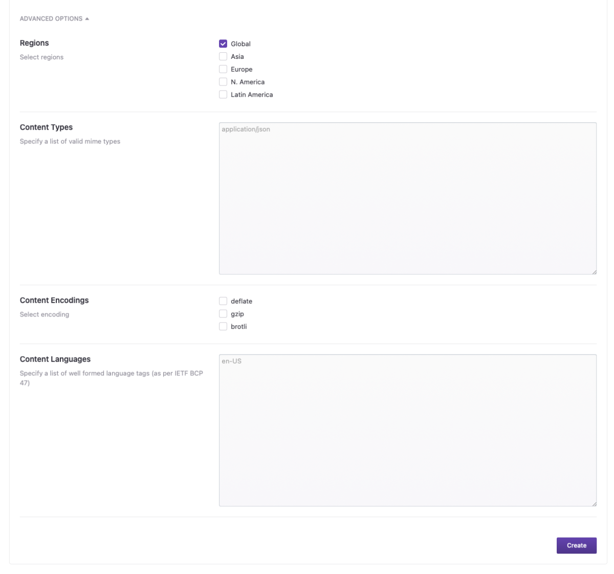Image resolution: width=614 pixels, height=574 pixels.
Task: Click the 'Select regions' description text
Action: tap(41, 57)
